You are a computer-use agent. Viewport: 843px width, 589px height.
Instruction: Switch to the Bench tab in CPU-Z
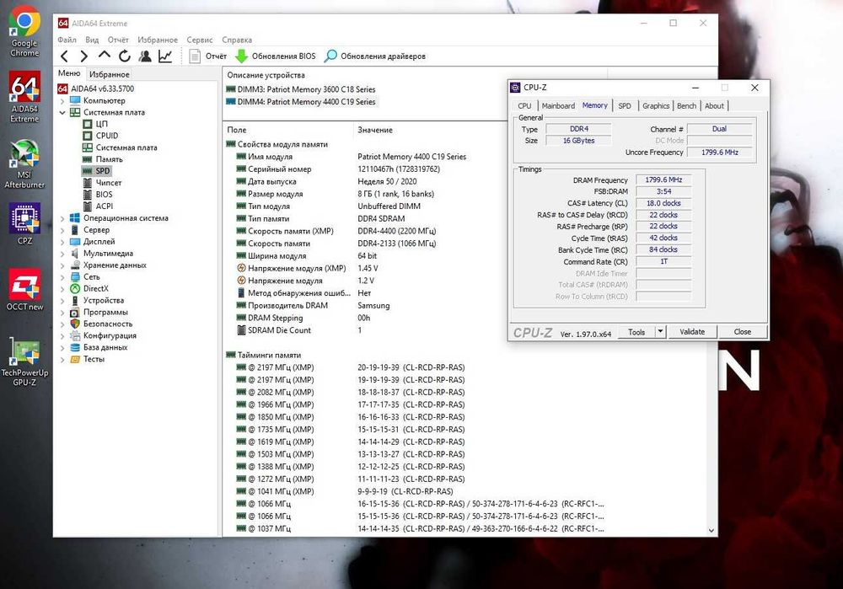[x=686, y=106]
